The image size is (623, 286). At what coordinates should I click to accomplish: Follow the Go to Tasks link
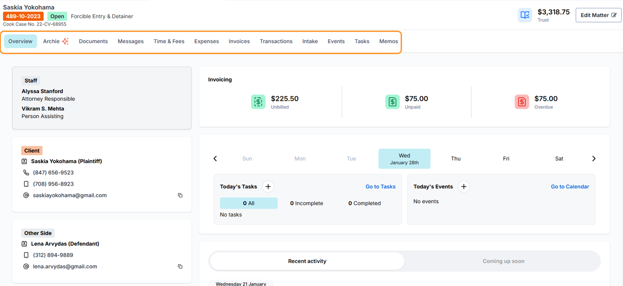[x=380, y=187]
